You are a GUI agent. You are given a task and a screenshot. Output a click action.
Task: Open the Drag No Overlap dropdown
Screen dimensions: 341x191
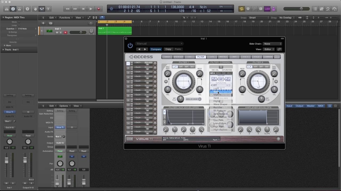pos(286,18)
